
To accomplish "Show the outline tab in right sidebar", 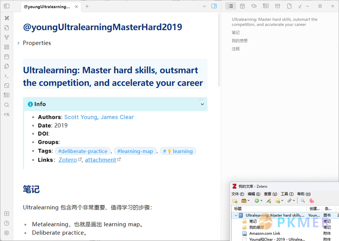I will [x=231, y=6].
